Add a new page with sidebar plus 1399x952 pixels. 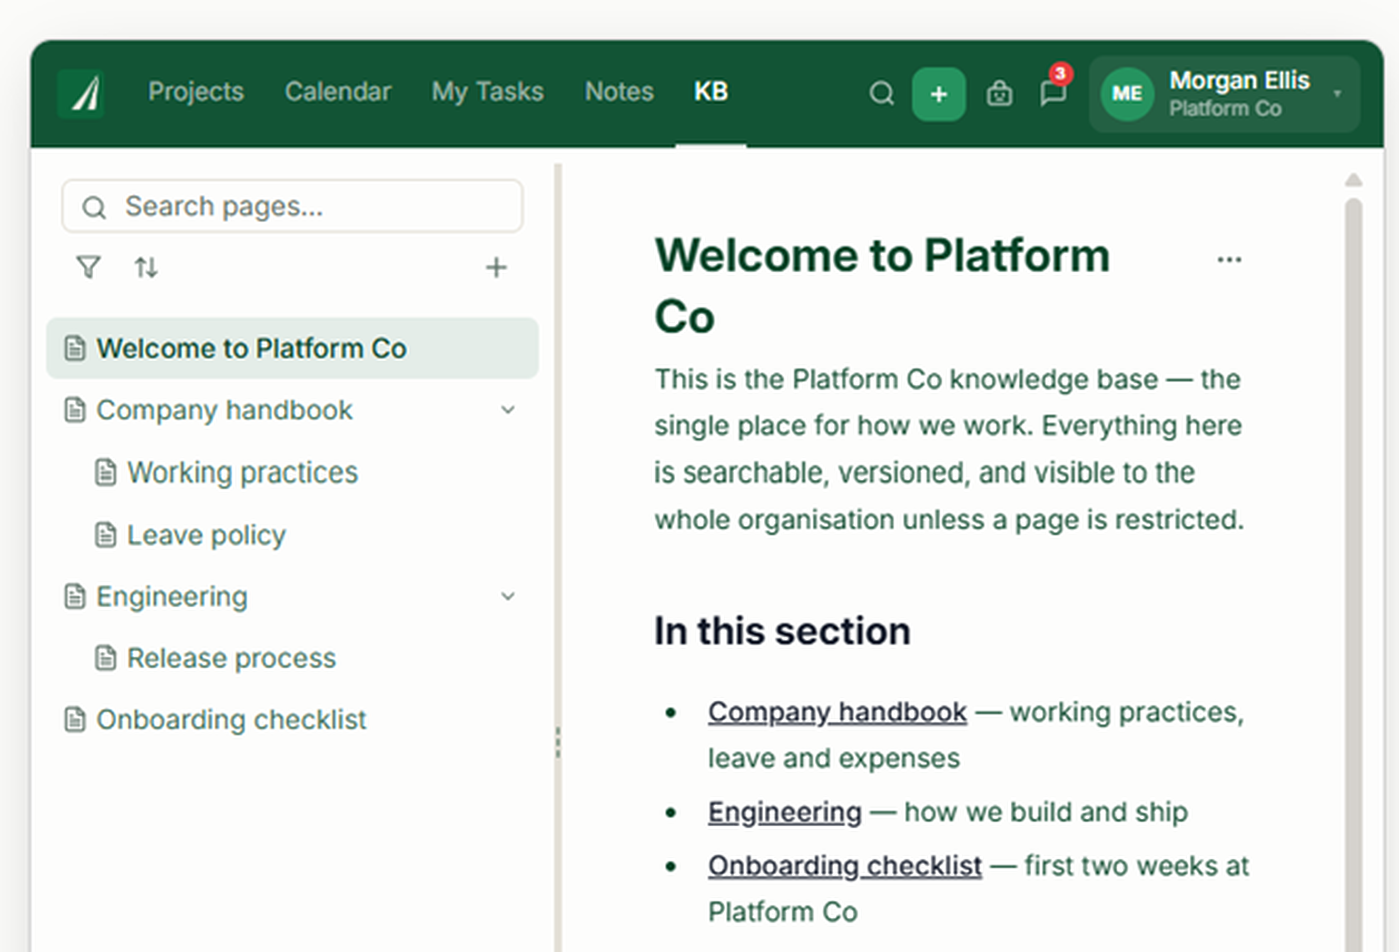pyautogui.click(x=496, y=267)
